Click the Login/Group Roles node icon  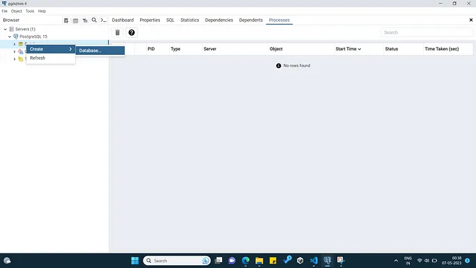(20, 52)
